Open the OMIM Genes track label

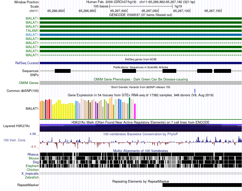point(29,83)
